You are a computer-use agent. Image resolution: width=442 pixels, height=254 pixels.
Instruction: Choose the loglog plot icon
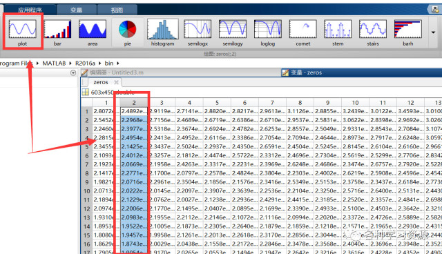[268, 32]
